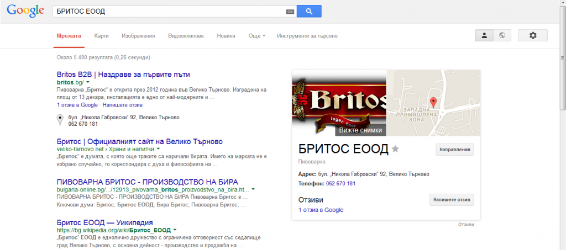The width and height of the screenshot is (566, 250).
Task: Open the Още dropdown menu
Action: tap(257, 36)
